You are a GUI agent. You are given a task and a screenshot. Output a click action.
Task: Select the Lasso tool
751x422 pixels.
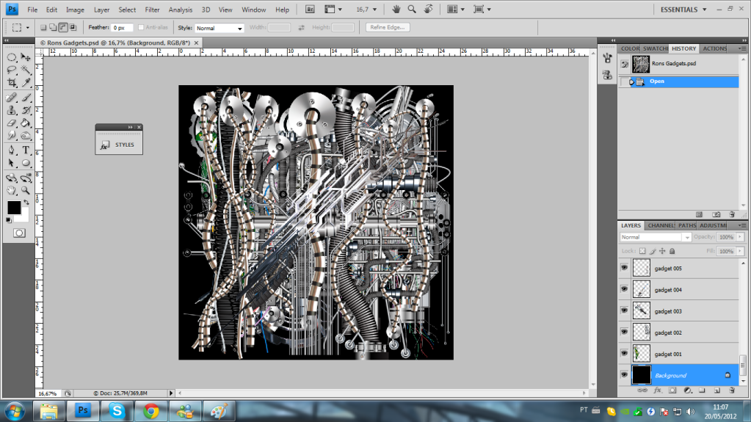pos(12,70)
